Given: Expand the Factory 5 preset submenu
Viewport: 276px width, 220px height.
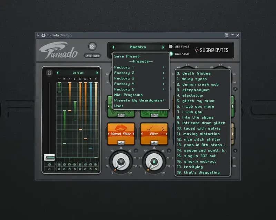Looking at the screenshot, I should click(141, 89).
